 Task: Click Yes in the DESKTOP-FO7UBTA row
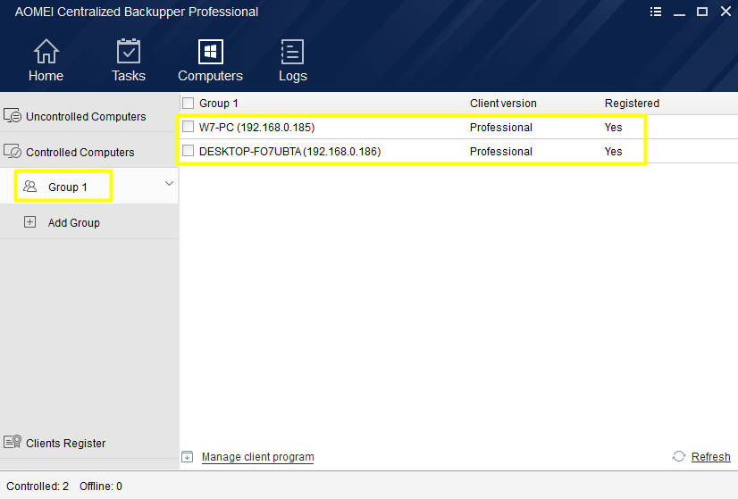[x=613, y=152]
